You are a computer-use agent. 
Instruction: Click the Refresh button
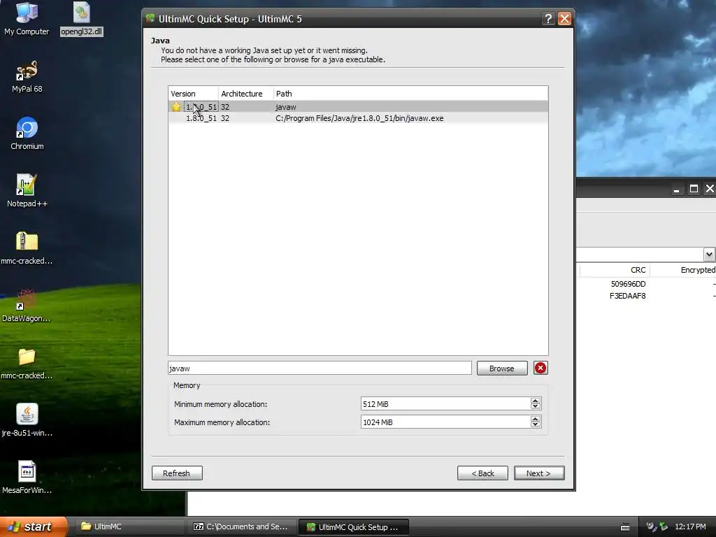point(177,473)
